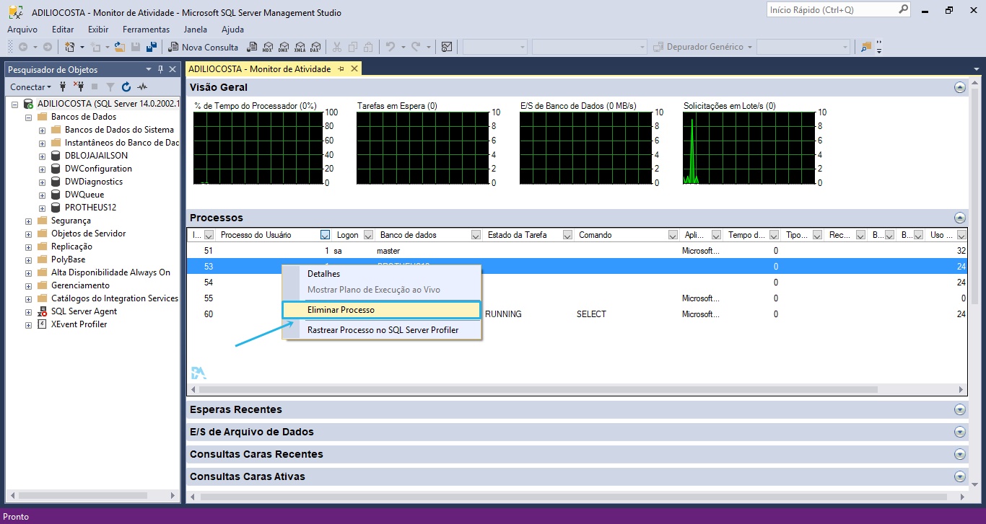Screen dimensions: 986x524
Task: Open the Conectar dropdown
Action: click(31, 86)
